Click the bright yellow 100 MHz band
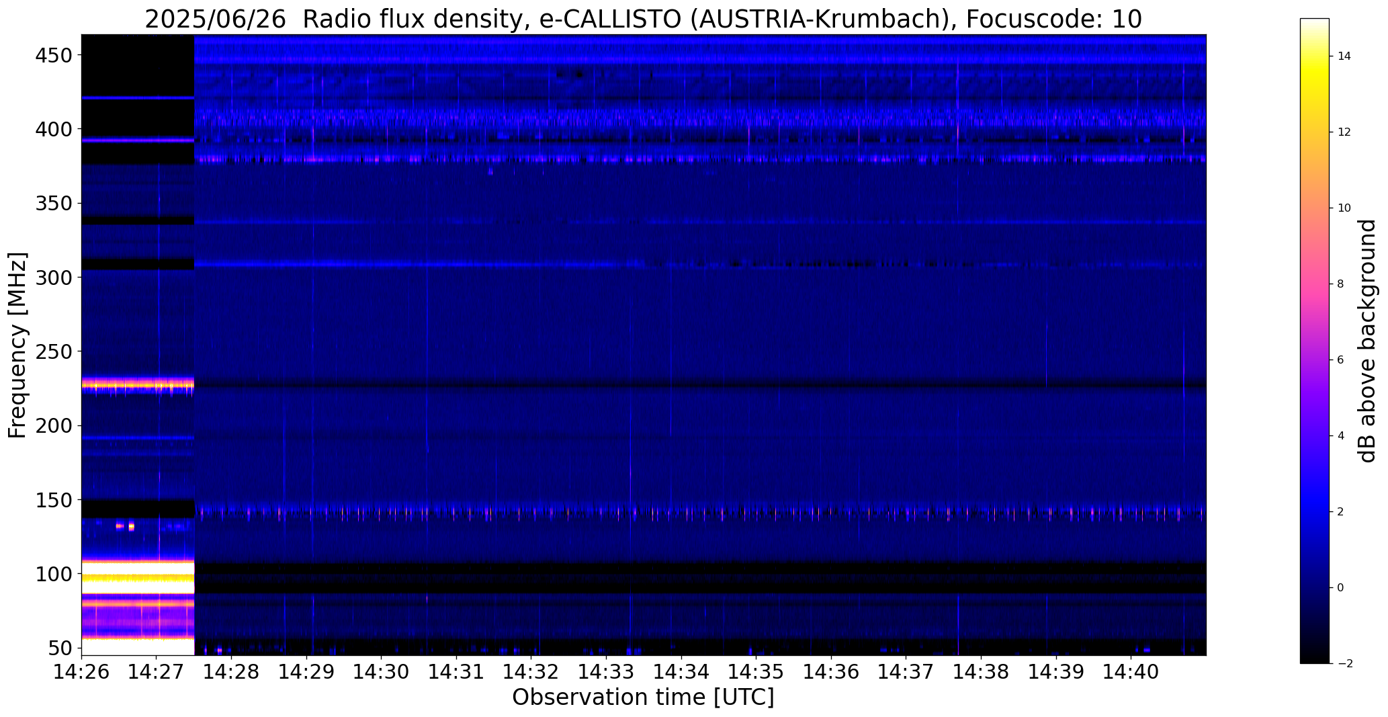 pos(138,577)
